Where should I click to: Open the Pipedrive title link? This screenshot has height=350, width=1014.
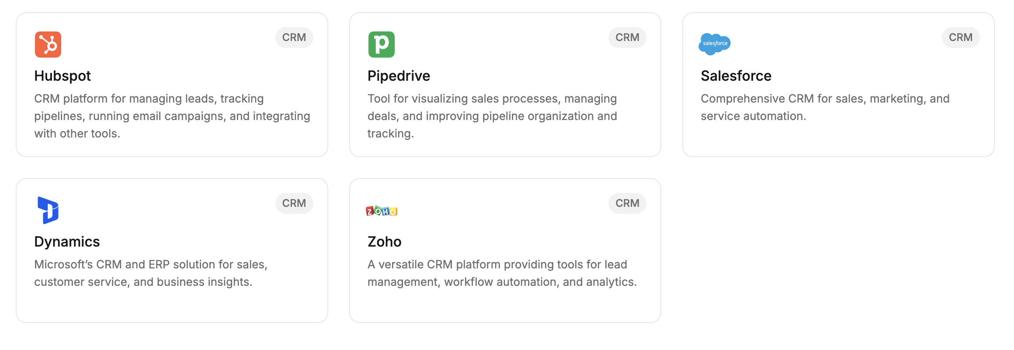[399, 76]
